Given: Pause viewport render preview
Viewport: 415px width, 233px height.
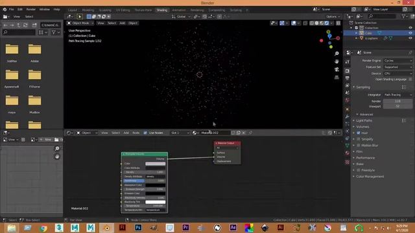Looking at the screenshot, I should point(338,23).
